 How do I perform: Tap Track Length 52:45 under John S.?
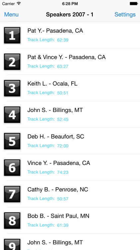pyautogui.click(x=48, y=119)
